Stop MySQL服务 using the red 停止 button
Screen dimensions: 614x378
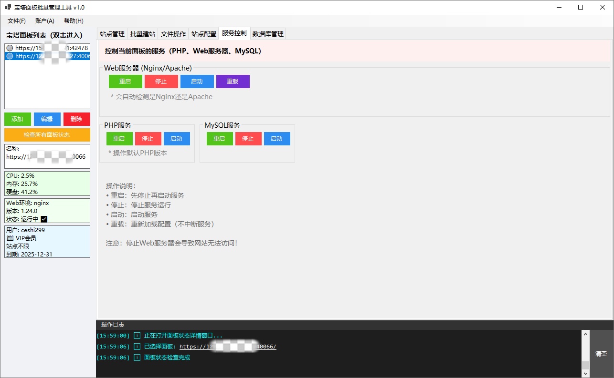(248, 139)
